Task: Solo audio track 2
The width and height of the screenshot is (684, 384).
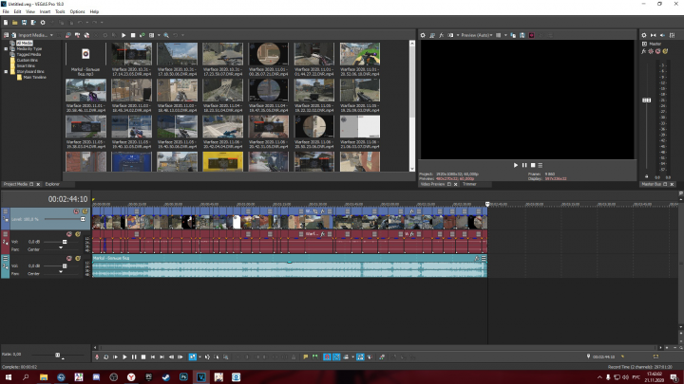Action: tap(78, 234)
